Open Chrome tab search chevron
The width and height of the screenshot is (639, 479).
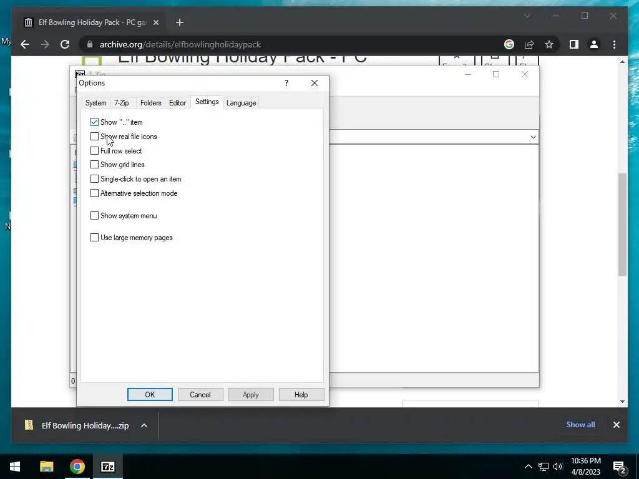point(527,16)
